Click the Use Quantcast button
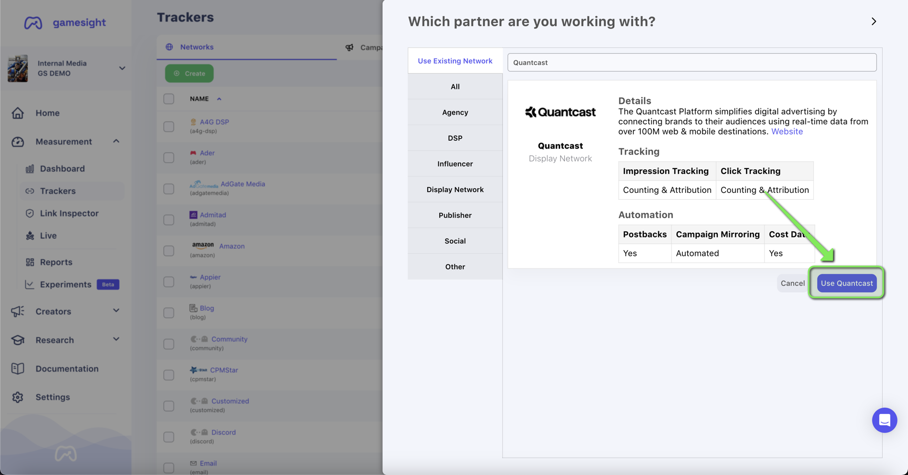 [847, 283]
